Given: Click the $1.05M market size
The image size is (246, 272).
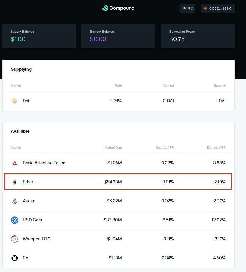Looking at the screenshot, I should pos(115,163).
